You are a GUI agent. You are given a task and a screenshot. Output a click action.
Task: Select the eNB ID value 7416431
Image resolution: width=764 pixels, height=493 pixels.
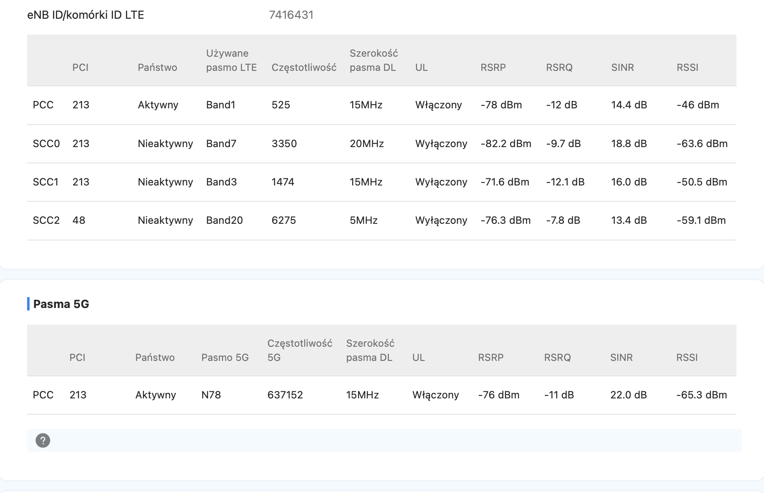291,15
